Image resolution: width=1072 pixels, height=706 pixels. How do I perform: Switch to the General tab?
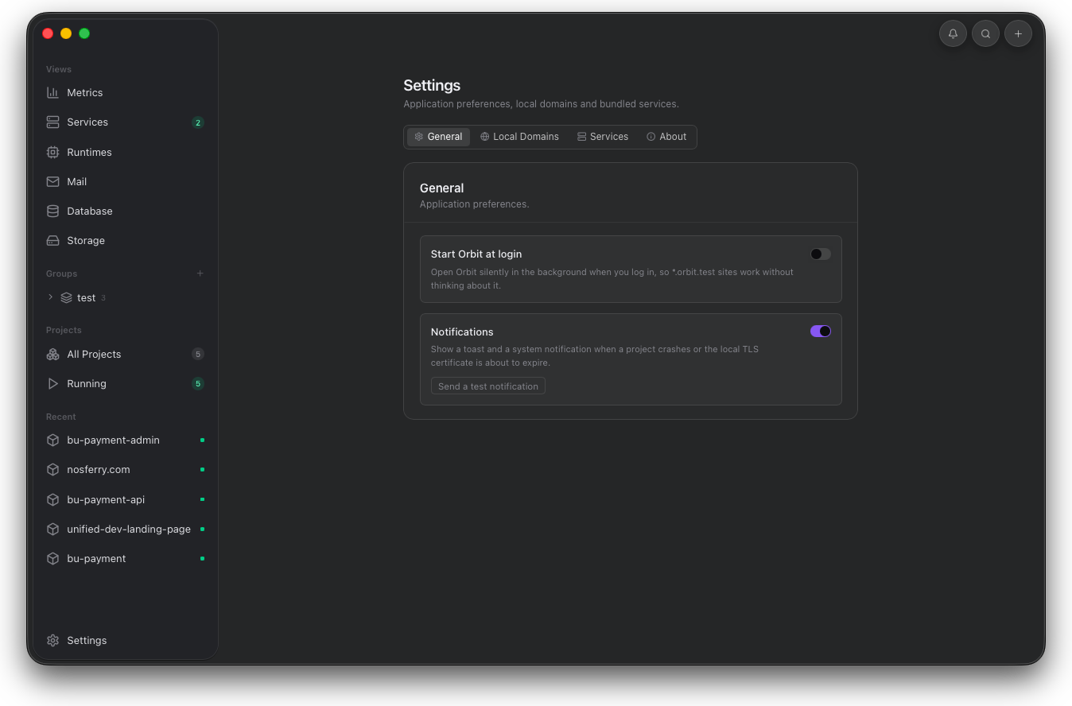coord(438,137)
